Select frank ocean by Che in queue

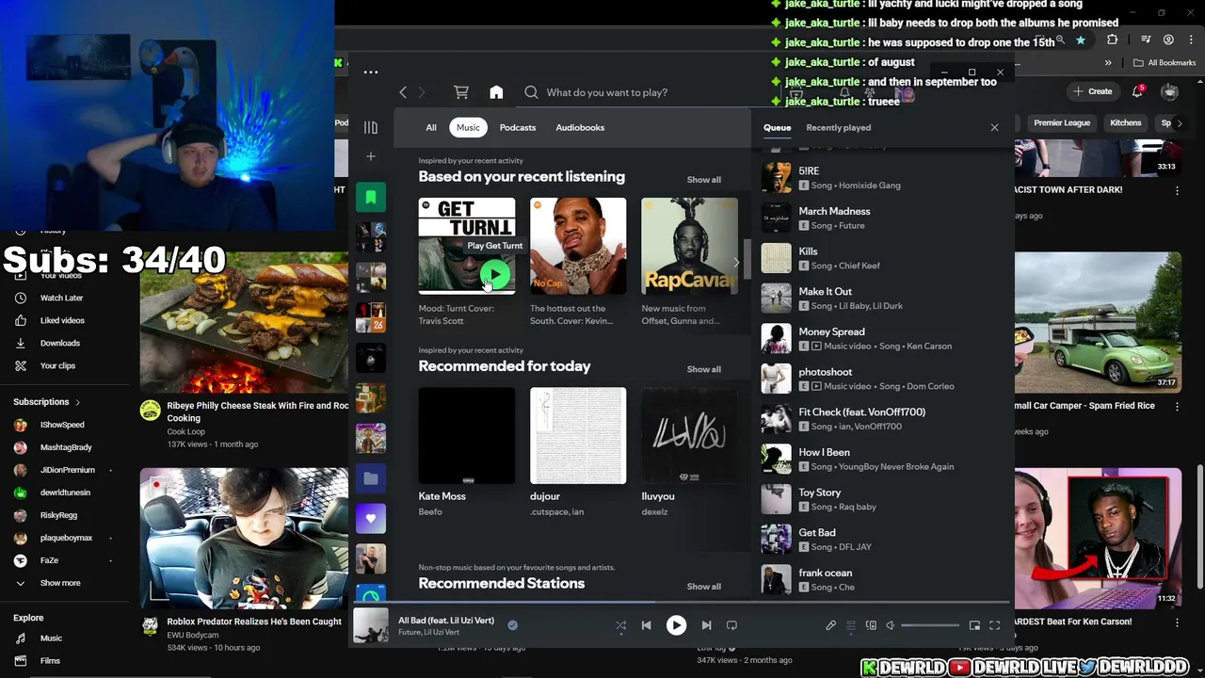(x=880, y=579)
